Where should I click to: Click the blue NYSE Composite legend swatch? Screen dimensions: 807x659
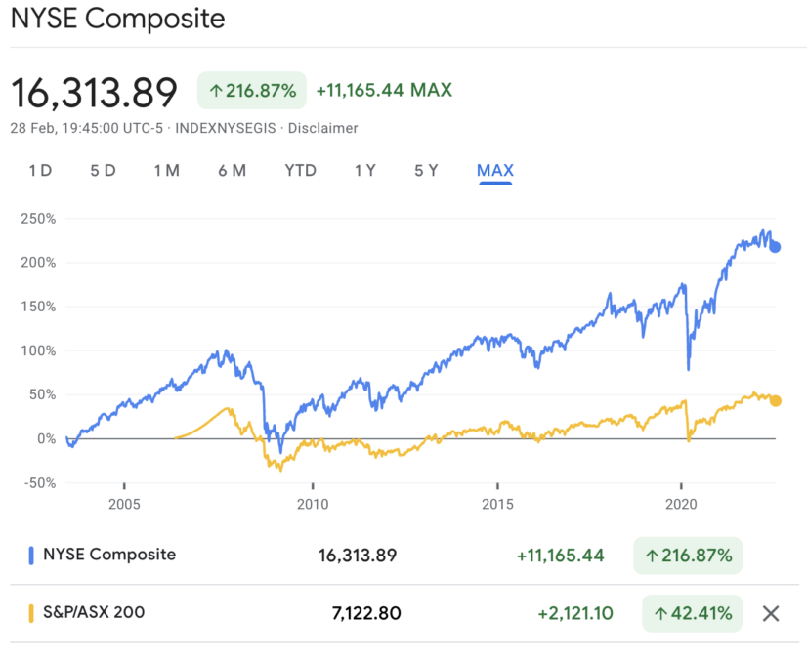[32, 555]
